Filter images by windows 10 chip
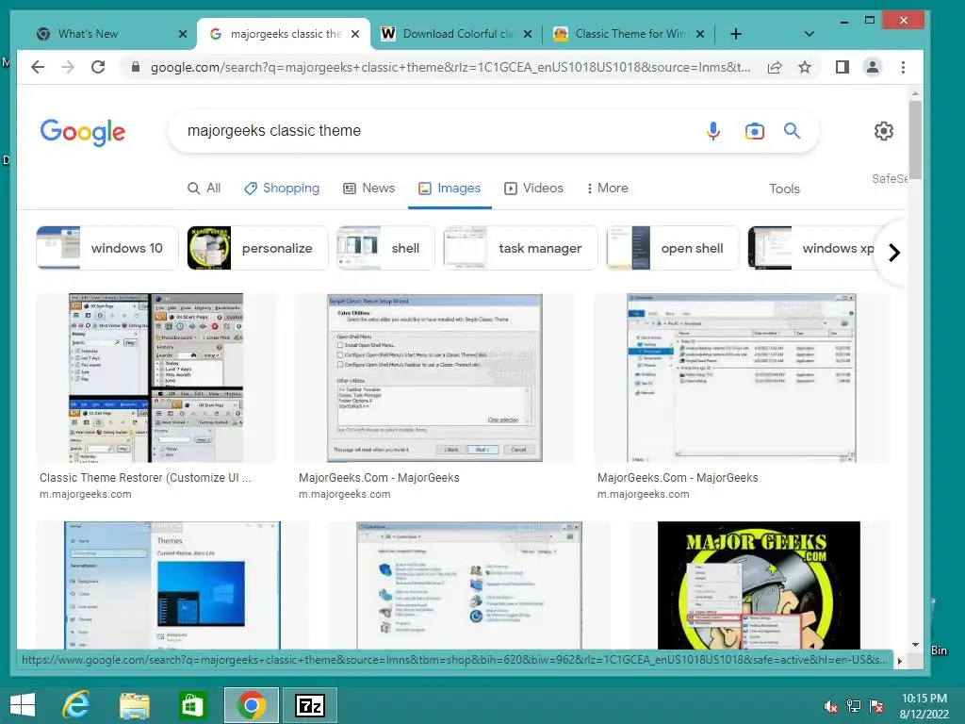The width and height of the screenshot is (965, 724). 107,248
